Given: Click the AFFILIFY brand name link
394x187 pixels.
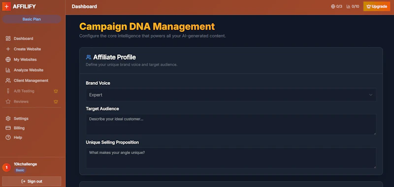Looking at the screenshot, I should point(24,6).
